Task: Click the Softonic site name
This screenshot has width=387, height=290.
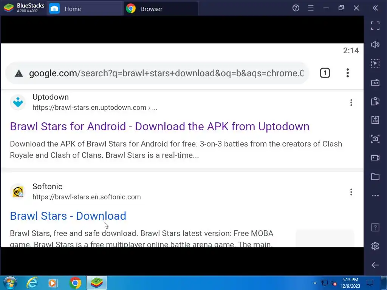Action: pos(47,187)
